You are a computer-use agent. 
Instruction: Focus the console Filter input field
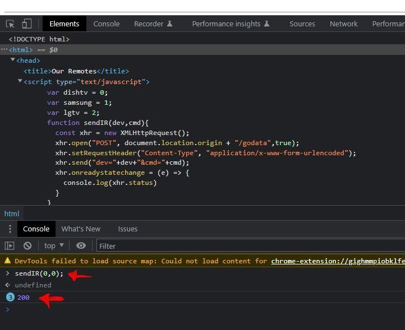click(251, 246)
